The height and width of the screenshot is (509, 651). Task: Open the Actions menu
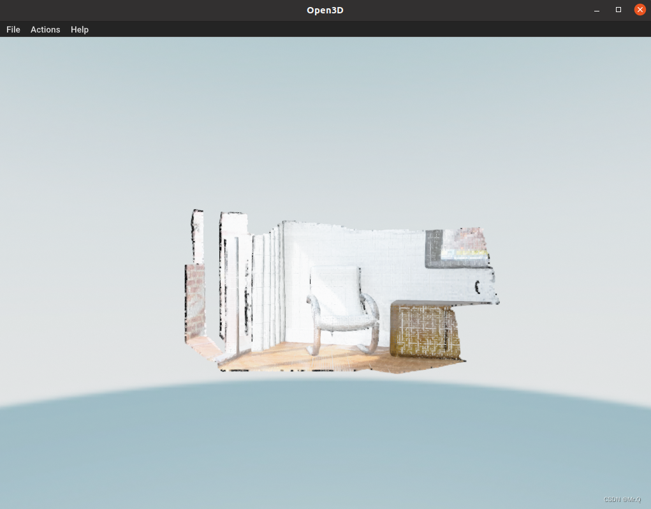pyautogui.click(x=45, y=29)
